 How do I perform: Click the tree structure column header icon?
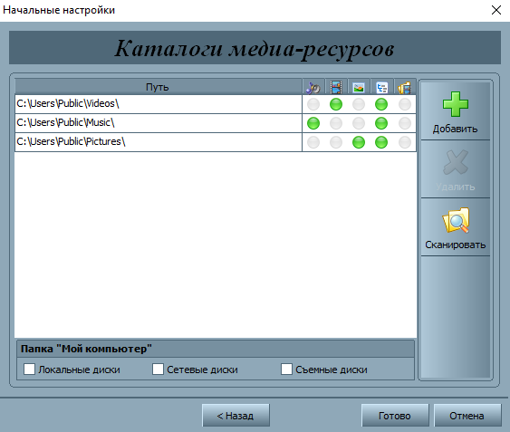point(381,88)
